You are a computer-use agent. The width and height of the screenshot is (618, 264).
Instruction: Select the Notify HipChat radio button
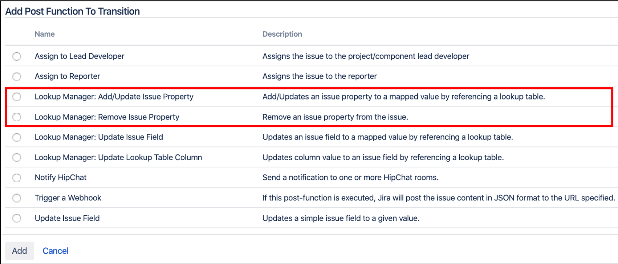pyautogui.click(x=17, y=178)
